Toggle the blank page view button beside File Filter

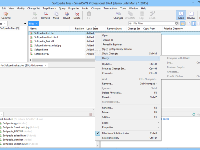pyautogui.click(x=189, y=23)
